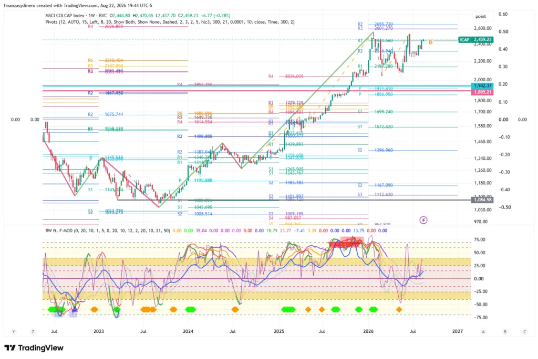Click the R4 2036.035 pivot label

coord(286,77)
